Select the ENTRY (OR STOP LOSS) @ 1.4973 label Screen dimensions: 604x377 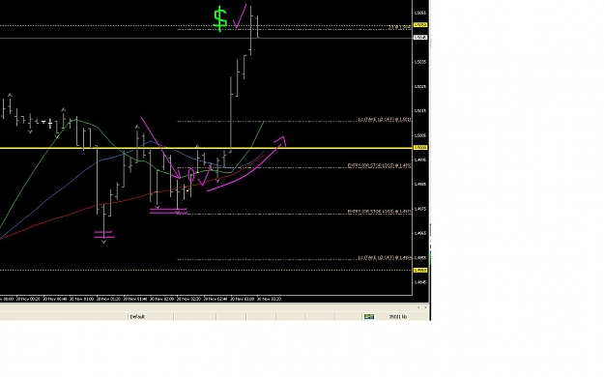coord(379,212)
